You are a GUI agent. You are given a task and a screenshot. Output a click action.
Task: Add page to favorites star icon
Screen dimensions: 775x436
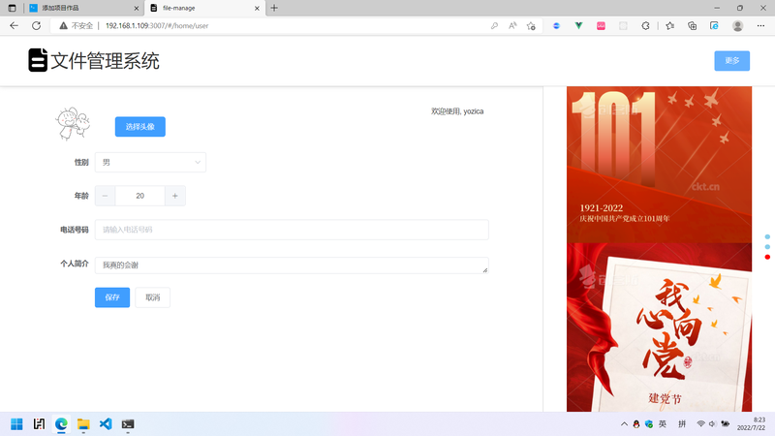coord(531,26)
